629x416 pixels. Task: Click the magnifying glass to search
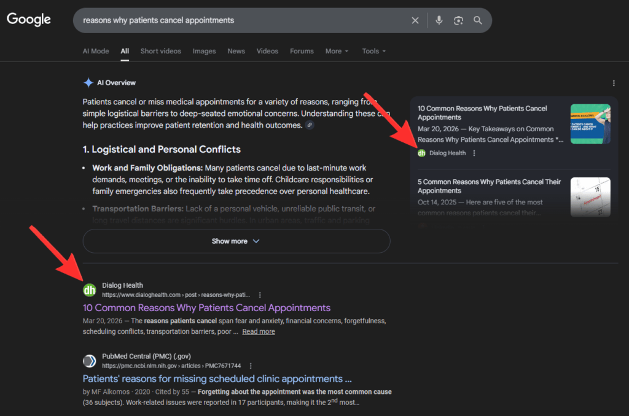tap(478, 20)
